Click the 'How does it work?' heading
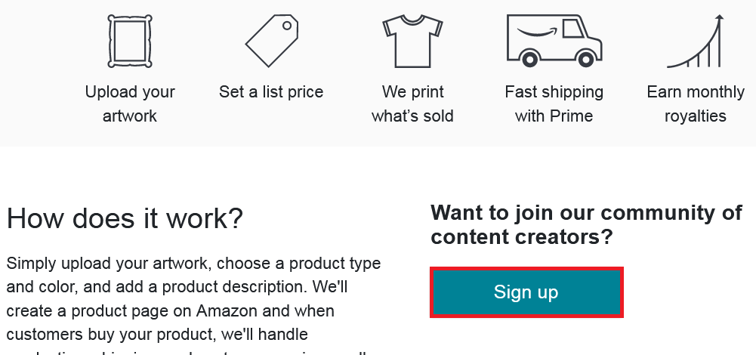 coord(125,218)
